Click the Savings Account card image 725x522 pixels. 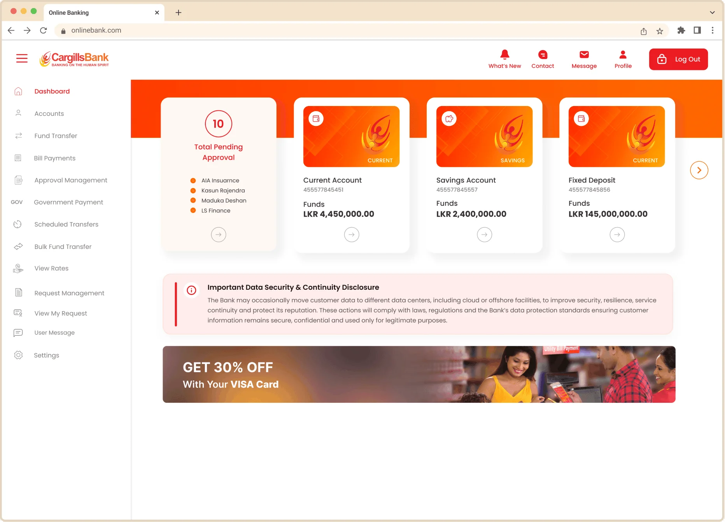[x=484, y=136]
